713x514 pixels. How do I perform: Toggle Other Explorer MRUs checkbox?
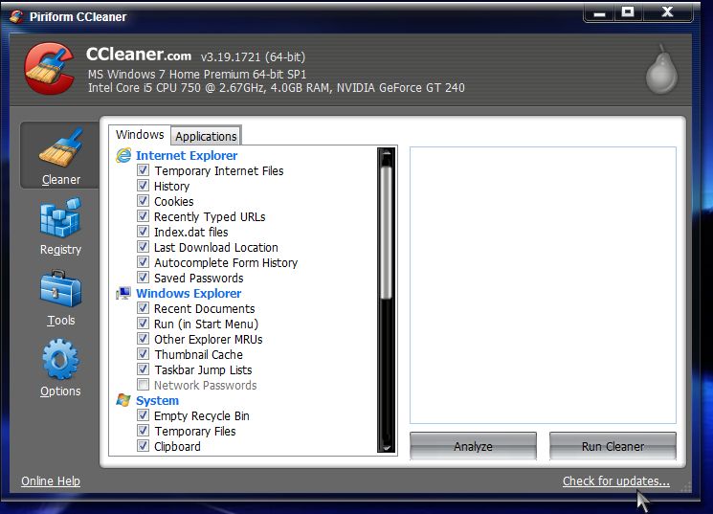(x=143, y=339)
